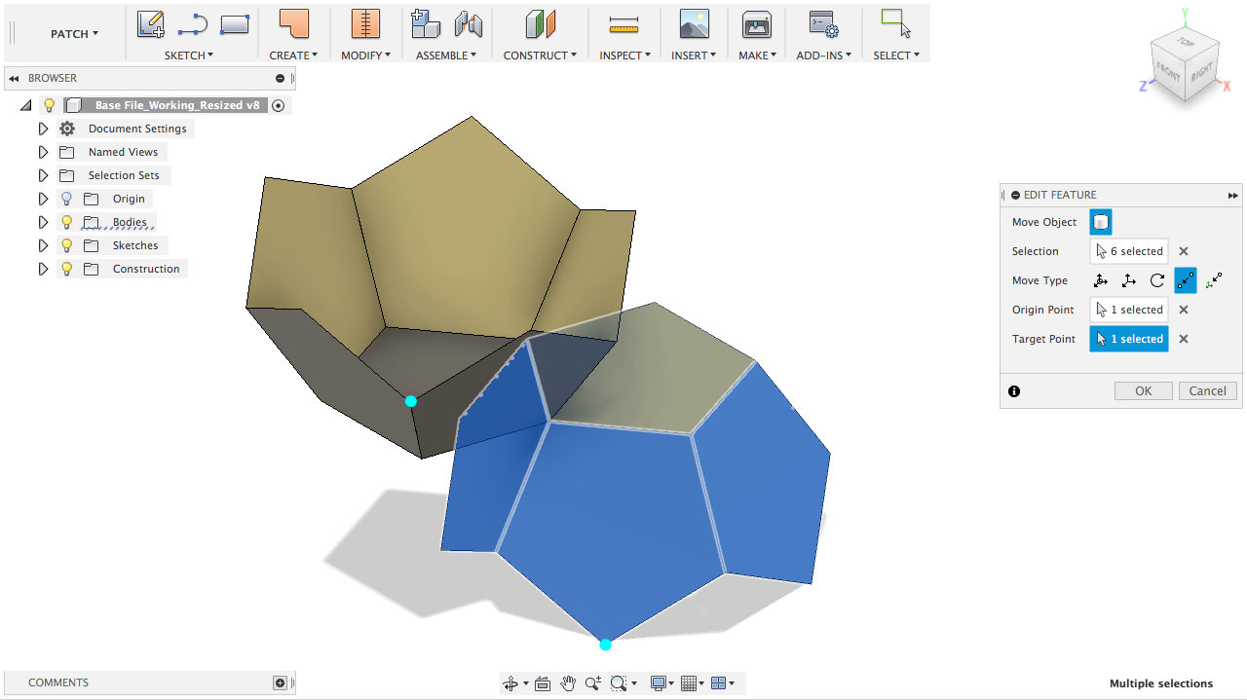The height and width of the screenshot is (700, 1247).
Task: Select the Translate move type
Action: click(x=1129, y=280)
